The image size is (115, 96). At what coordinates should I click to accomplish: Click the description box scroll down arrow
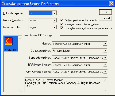(105, 90)
